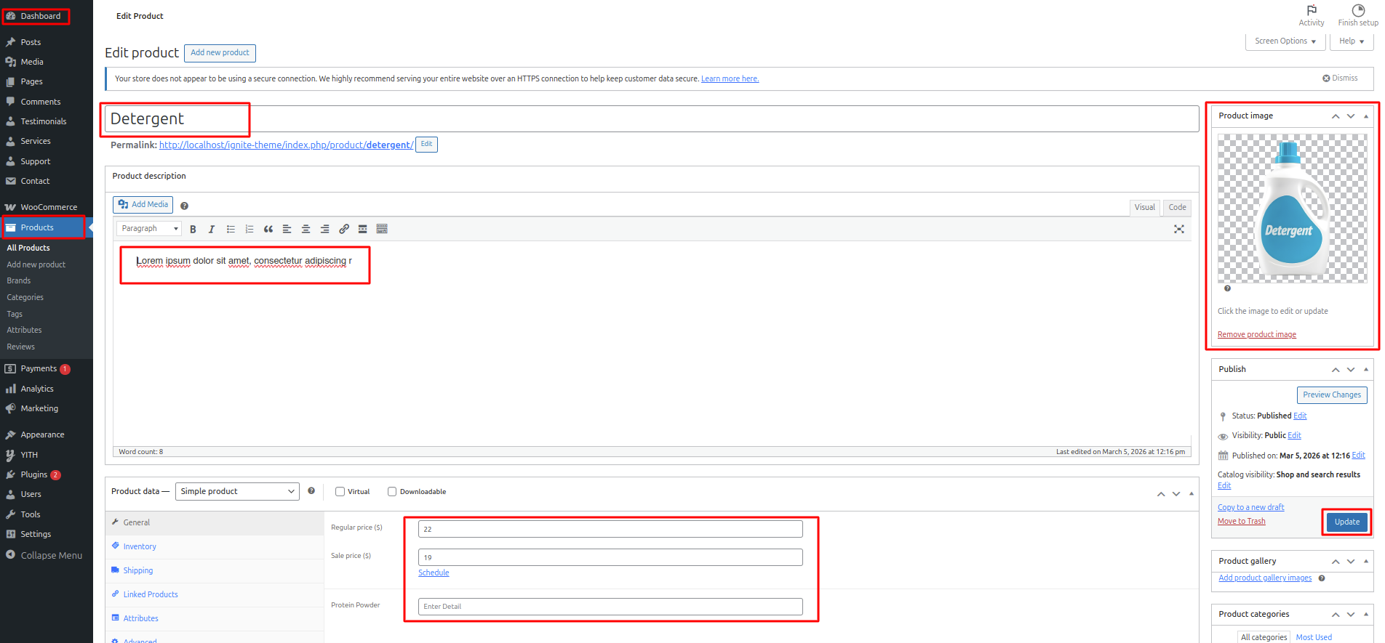Viewport: 1385px width, 643px height.
Task: Apply italic formatting in description editor
Action: coord(212,229)
